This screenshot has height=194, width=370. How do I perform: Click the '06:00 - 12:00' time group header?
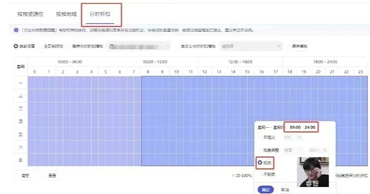coord(155,62)
